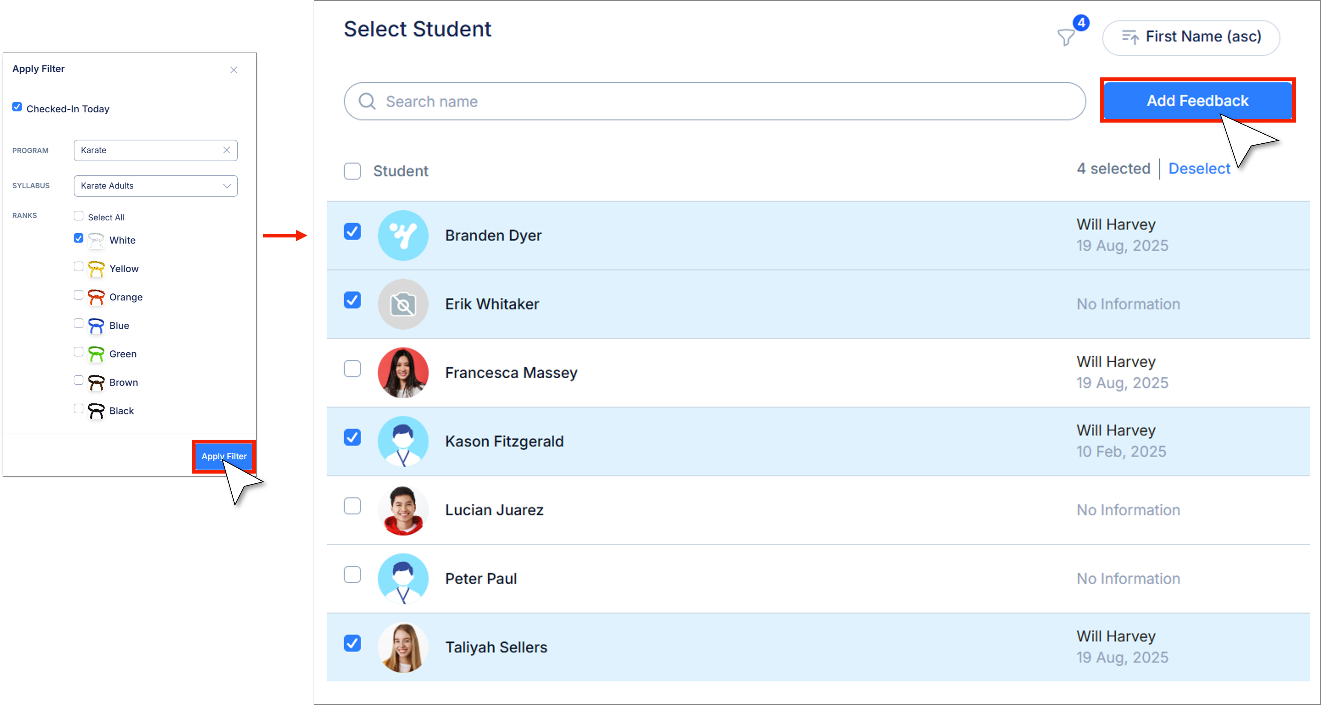This screenshot has width=1321, height=705.
Task: Enable Select All ranks checkbox
Action: coord(78,216)
